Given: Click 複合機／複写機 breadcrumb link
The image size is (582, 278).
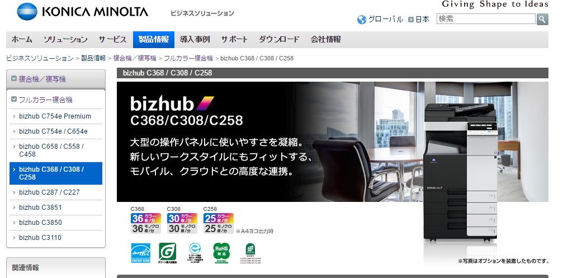Looking at the screenshot, I should click(135, 58).
